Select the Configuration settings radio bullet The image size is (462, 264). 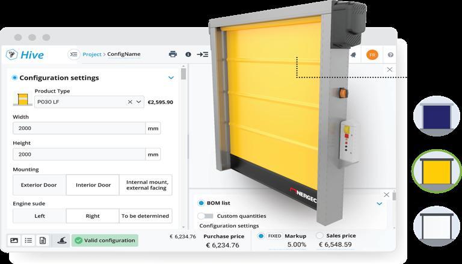tap(14, 78)
